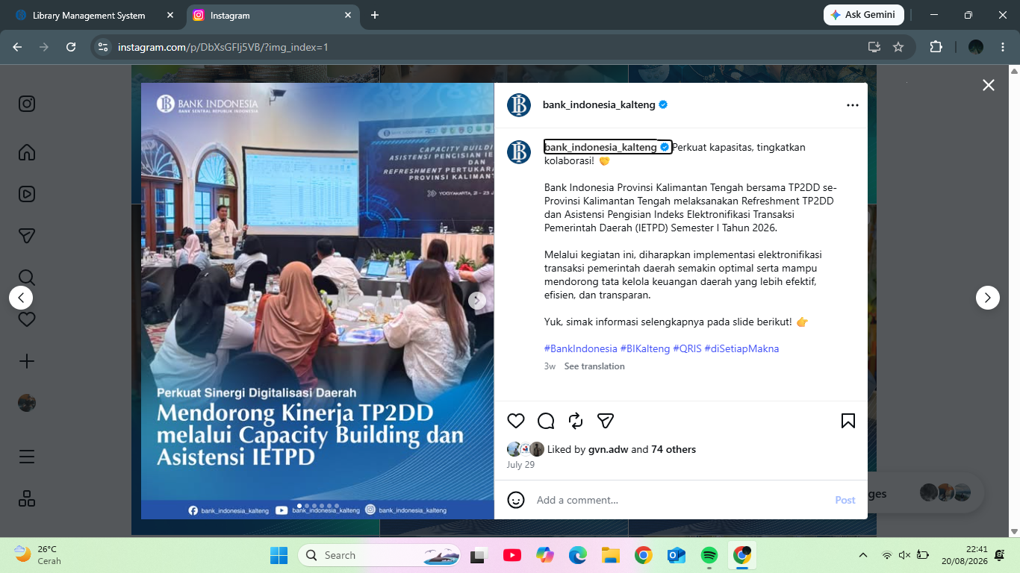Open File Explorer from the taskbar
The image size is (1020, 573).
[x=611, y=555]
